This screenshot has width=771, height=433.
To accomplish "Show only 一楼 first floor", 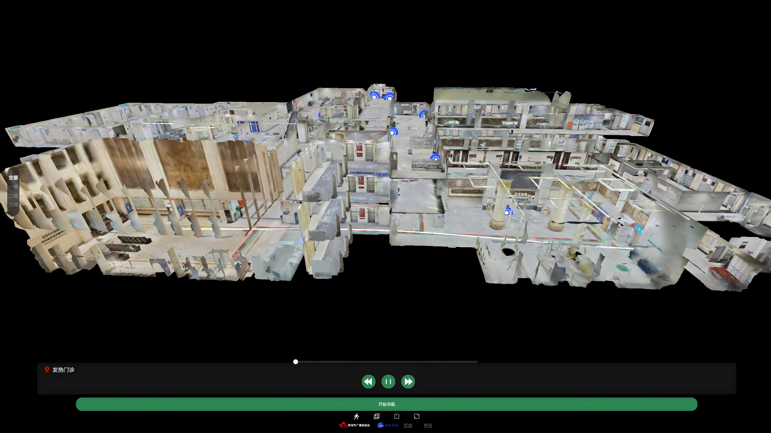I will pos(13,187).
